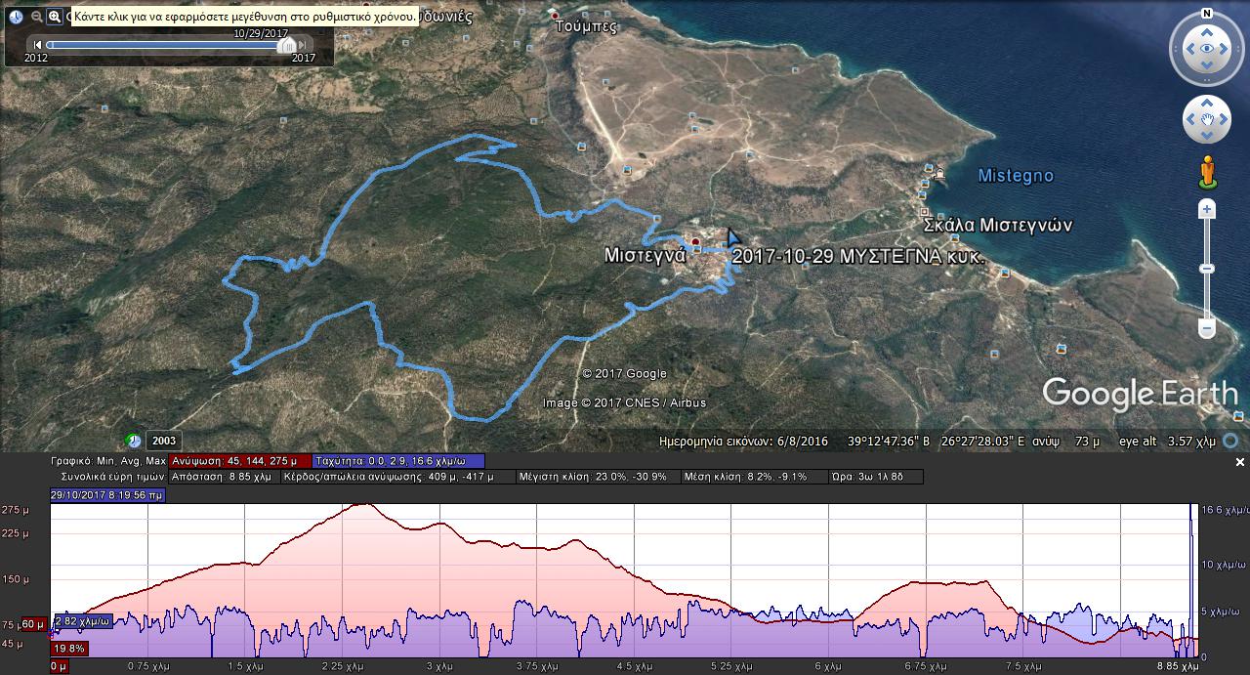
Task: Click the Street View pegman icon
Action: click(x=1207, y=172)
